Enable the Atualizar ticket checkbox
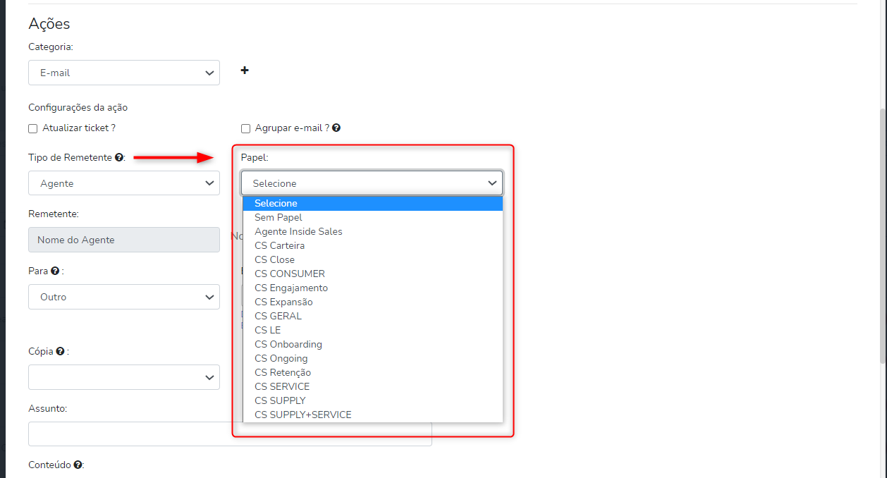This screenshot has height=478, width=887. [x=33, y=128]
